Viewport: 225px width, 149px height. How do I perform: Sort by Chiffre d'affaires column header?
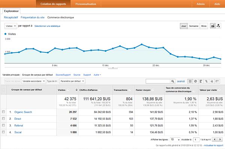pos(88,90)
